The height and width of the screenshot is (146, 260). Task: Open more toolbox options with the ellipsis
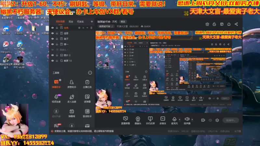(90, 73)
